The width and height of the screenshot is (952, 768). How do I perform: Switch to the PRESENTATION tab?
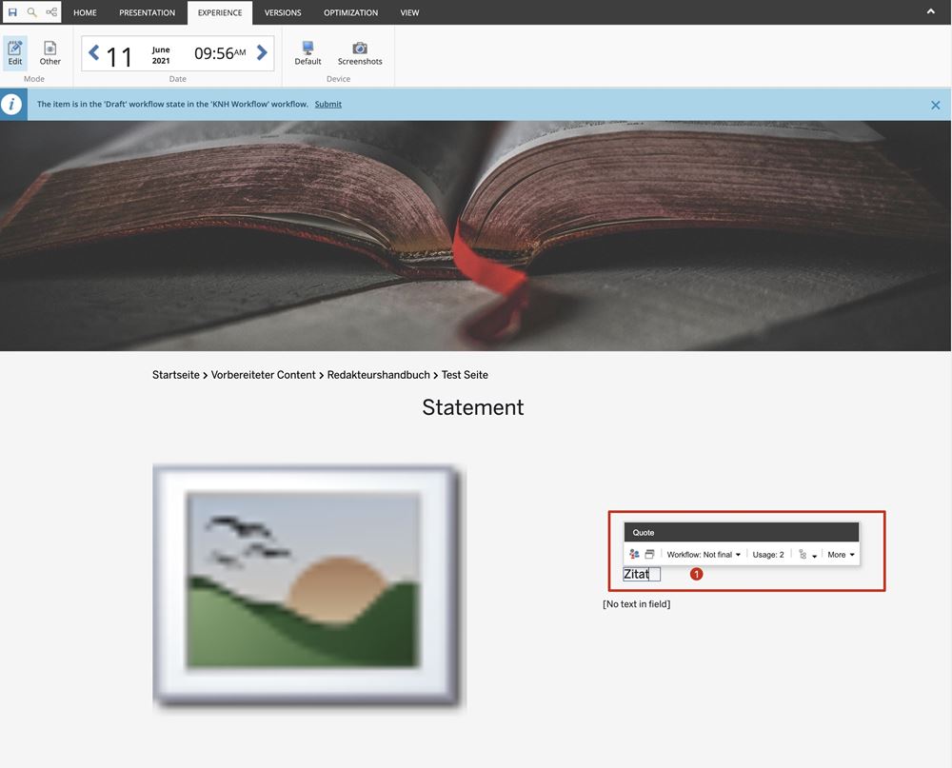(147, 12)
